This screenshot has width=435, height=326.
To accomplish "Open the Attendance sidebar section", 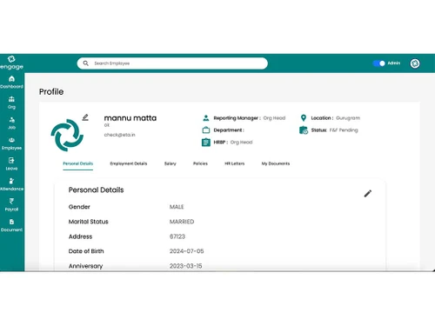I will click(x=11, y=184).
